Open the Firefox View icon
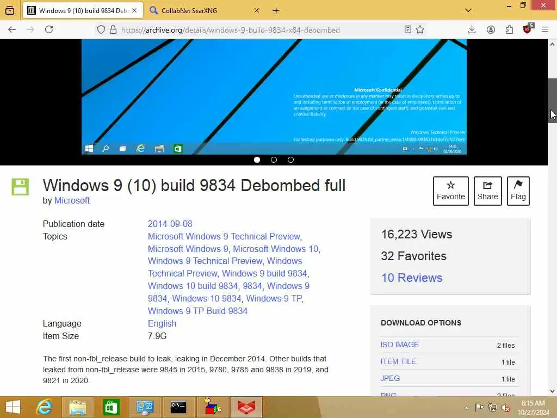Screen dimensions: 557x418 click(10, 10)
